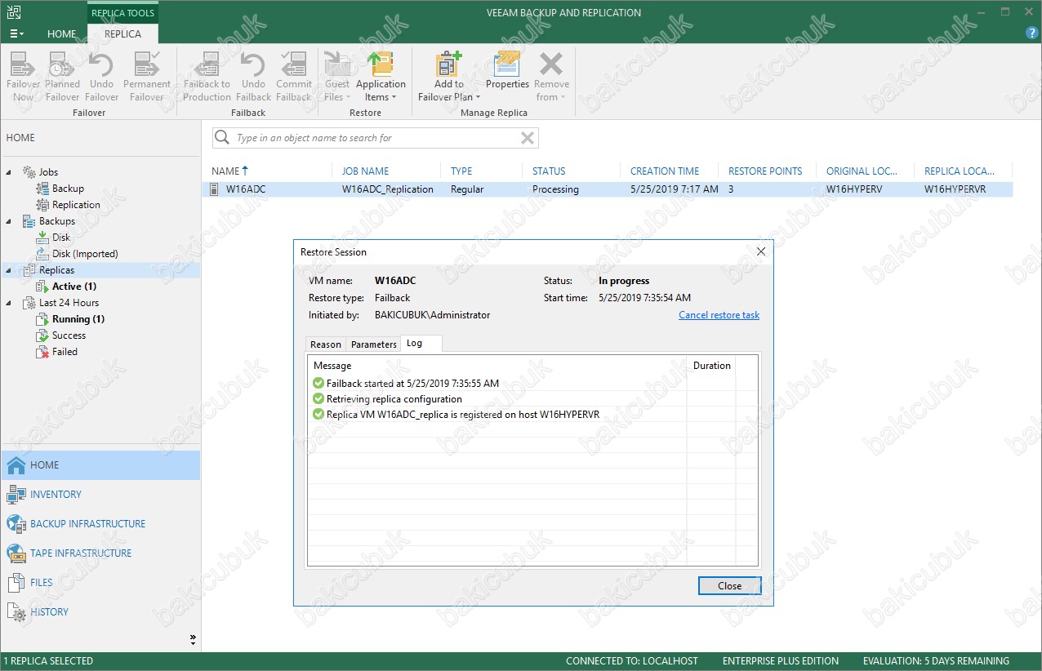Collapse the Backups tree node

click(10, 221)
